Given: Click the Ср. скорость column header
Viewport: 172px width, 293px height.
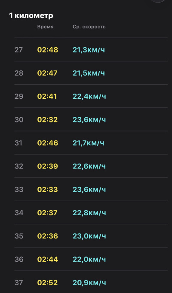Looking at the screenshot, I should coord(89,27).
